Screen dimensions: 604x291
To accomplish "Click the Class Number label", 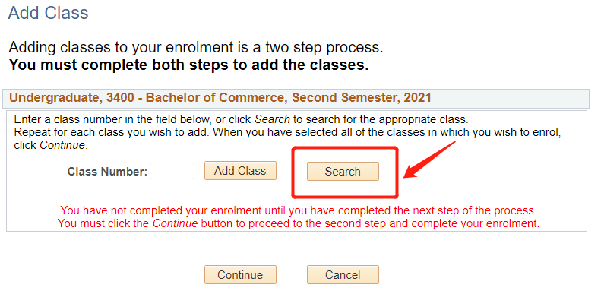I will 107,172.
